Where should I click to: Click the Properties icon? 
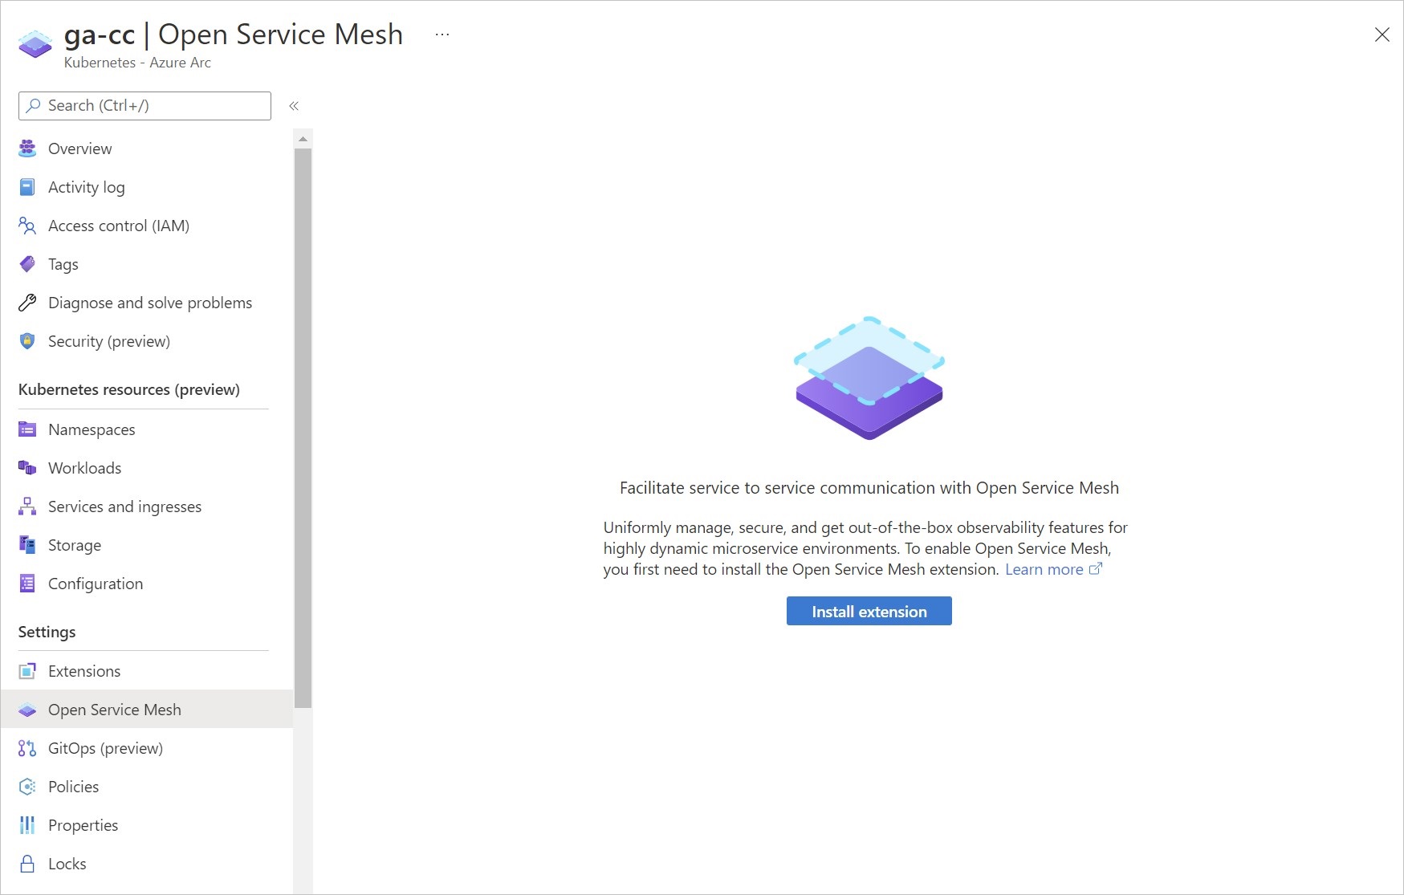[27, 825]
